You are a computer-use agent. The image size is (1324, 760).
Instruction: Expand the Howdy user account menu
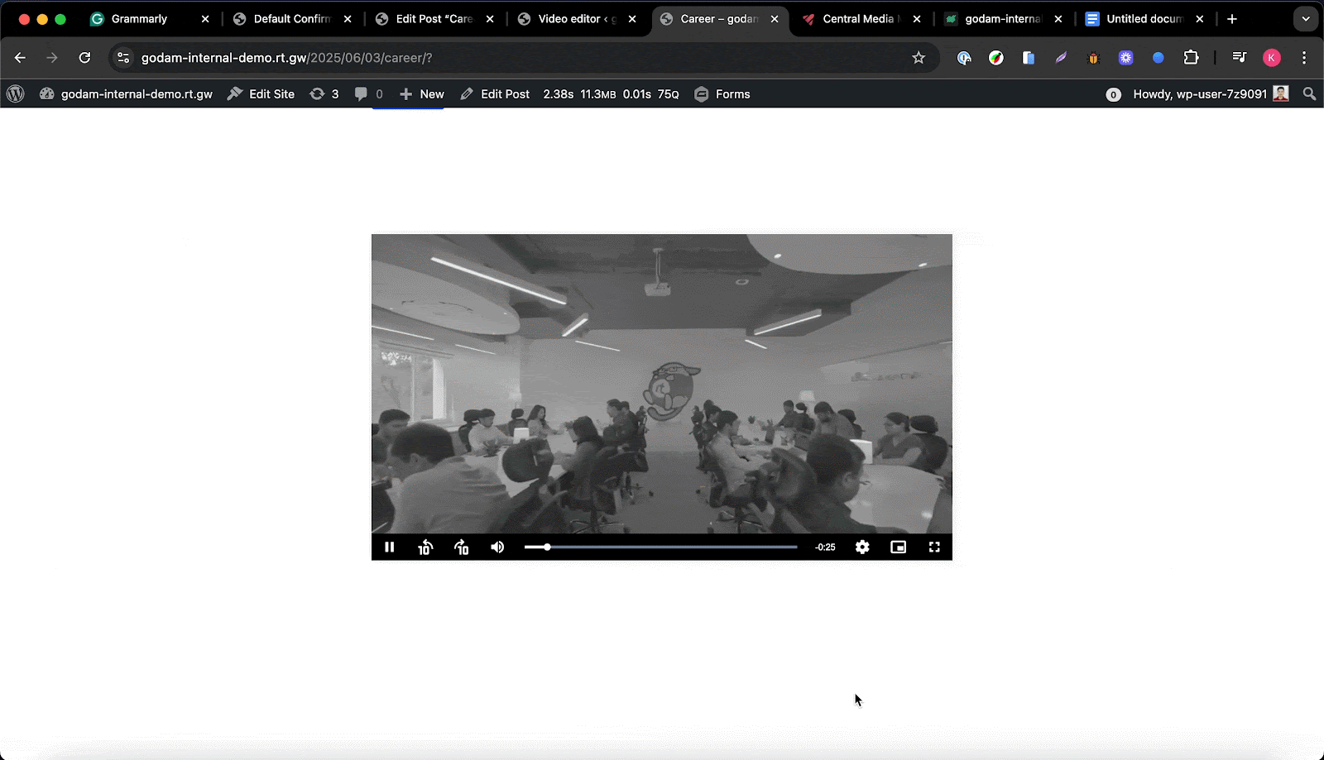(1200, 93)
